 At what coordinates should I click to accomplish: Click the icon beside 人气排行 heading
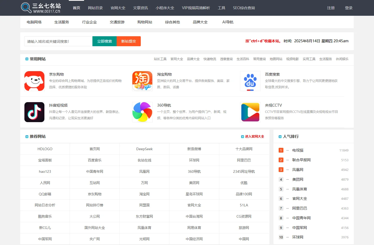[280, 137]
